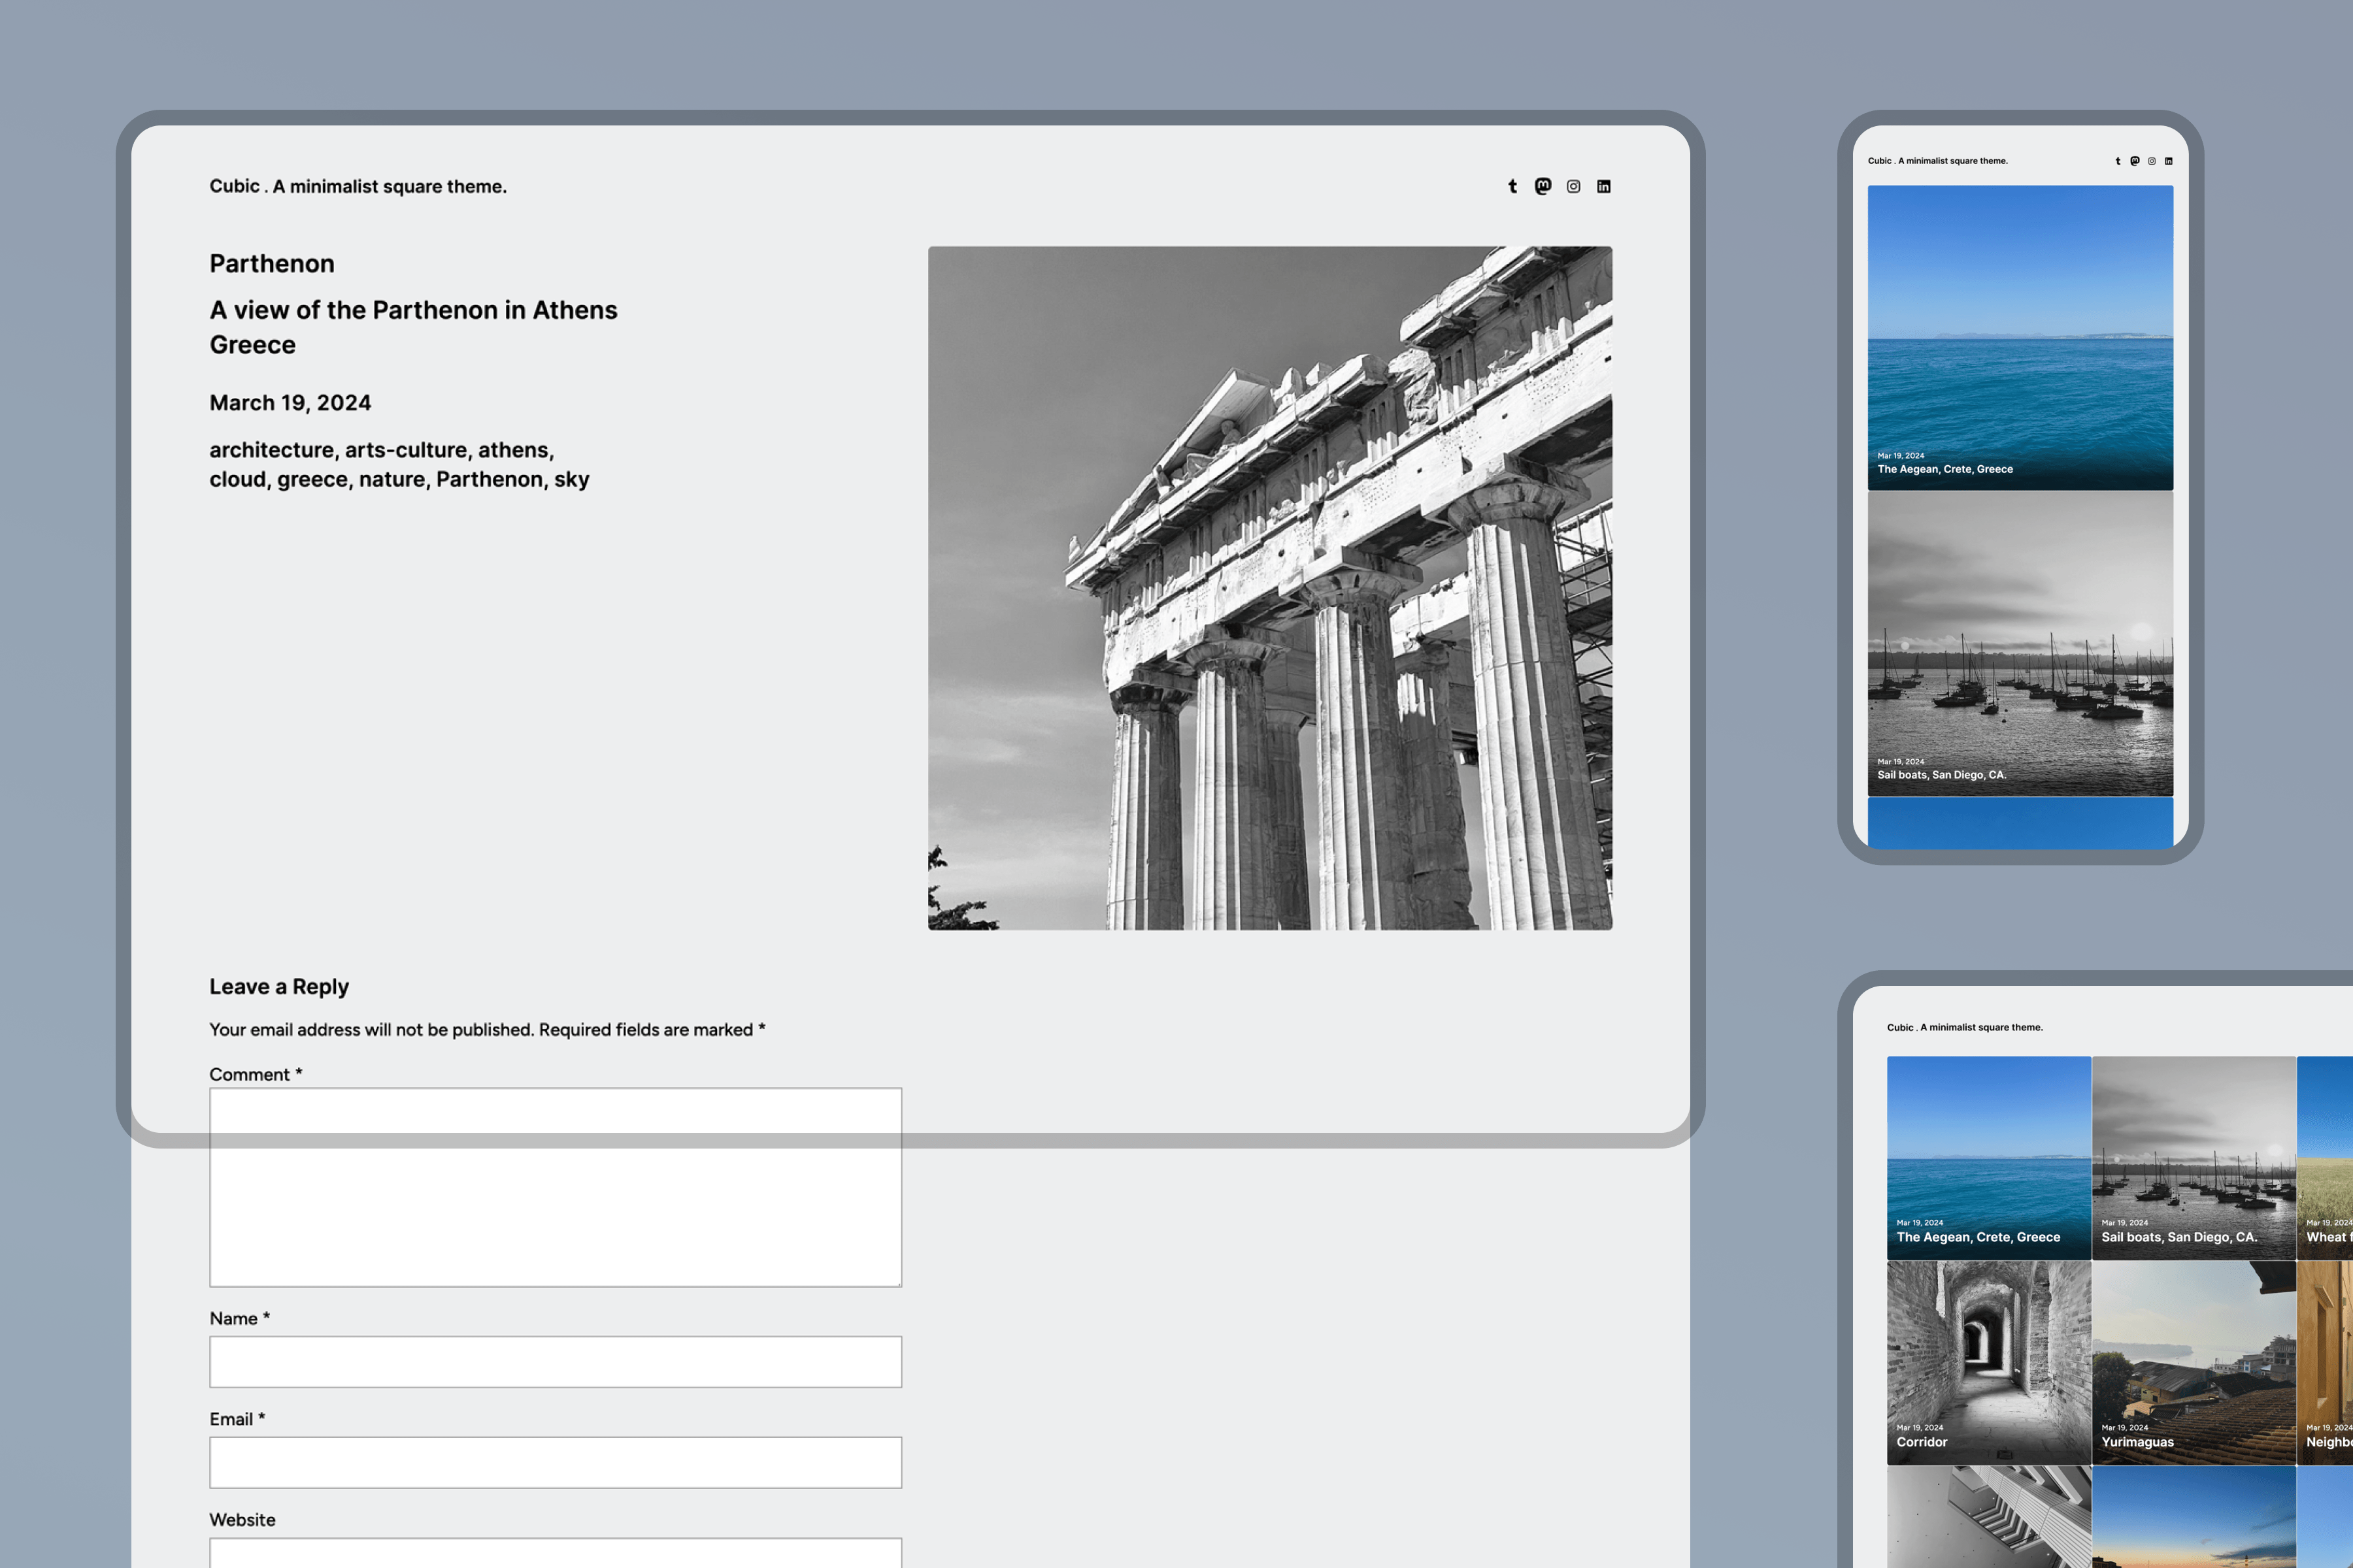Open the Mastodon icon in large preview header
Screen dimensions: 2353x1568
pos(1543,186)
